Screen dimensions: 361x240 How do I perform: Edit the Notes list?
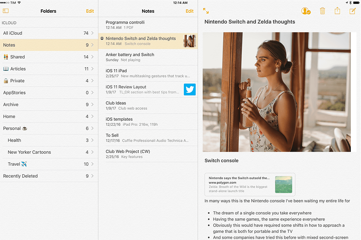[190, 11]
